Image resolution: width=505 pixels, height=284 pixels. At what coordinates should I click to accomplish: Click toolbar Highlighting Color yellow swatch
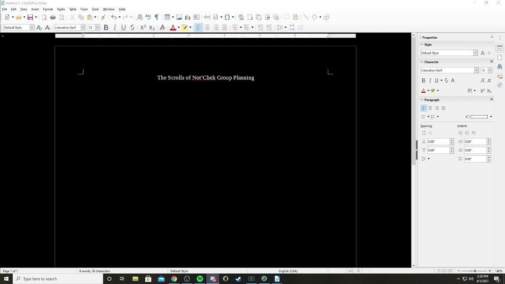pos(184,27)
